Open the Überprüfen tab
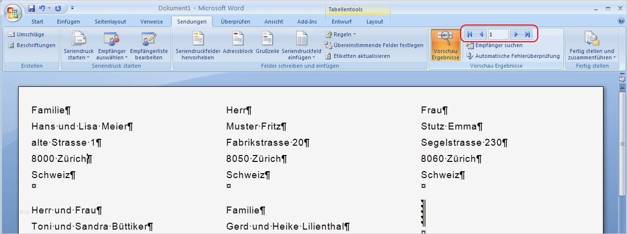Image resolution: width=627 pixels, height=234 pixels. point(235,22)
